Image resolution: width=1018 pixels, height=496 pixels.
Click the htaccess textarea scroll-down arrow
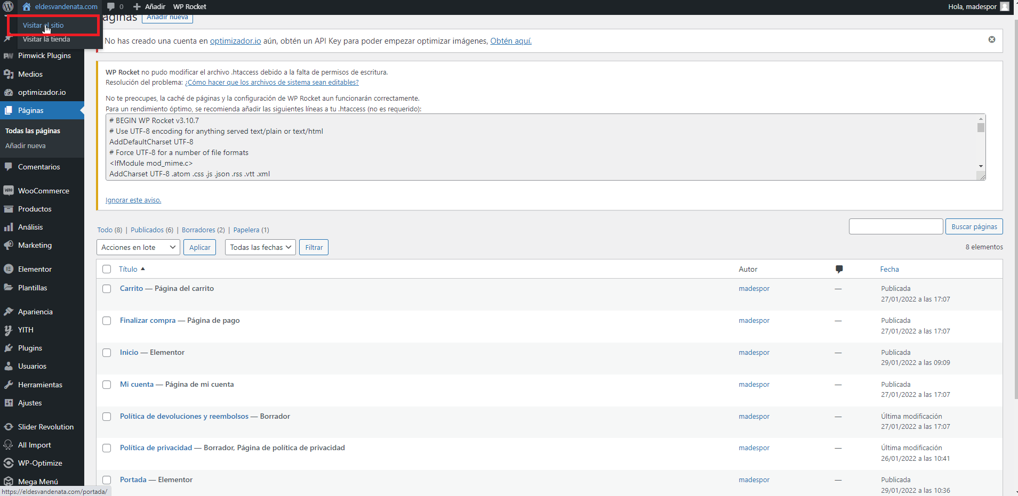981,166
